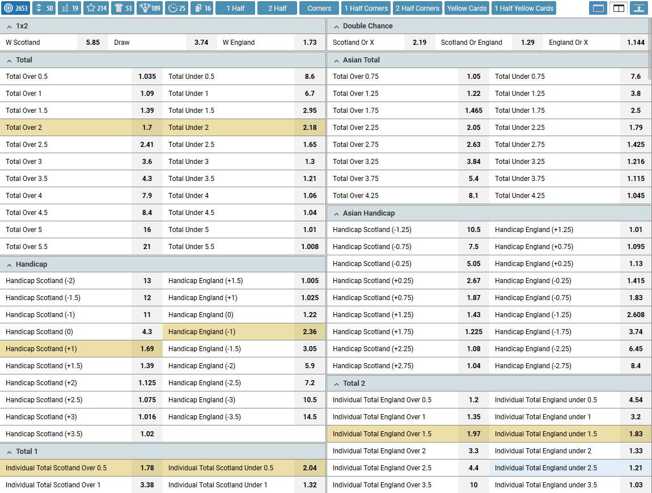Open the up-down arrows filter showing 50
The width and height of the screenshot is (652, 493).
pyautogui.click(x=44, y=8)
